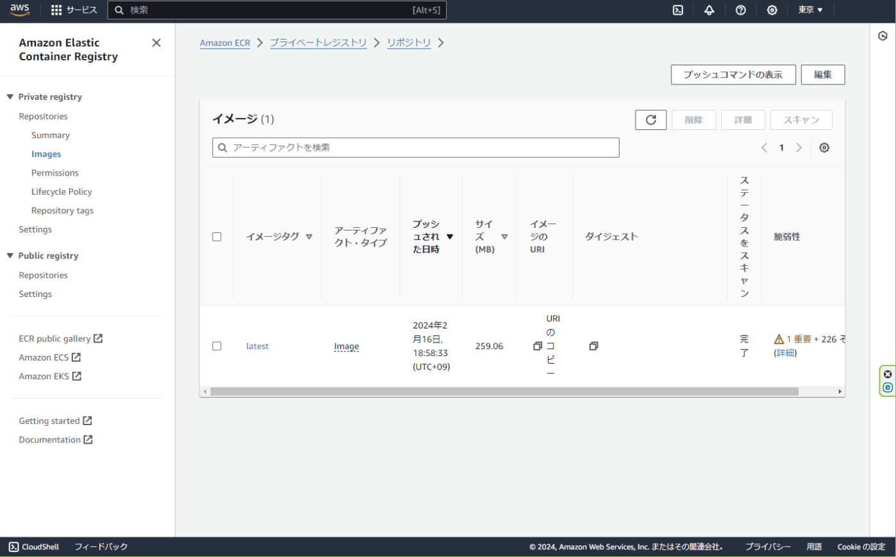Click the スキャン button

tap(801, 120)
